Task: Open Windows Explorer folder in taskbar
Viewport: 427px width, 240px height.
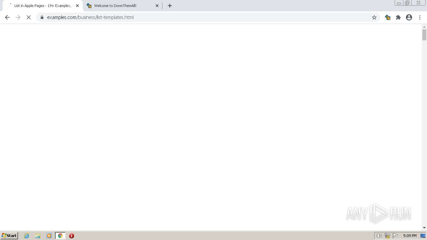Action: pos(38,236)
